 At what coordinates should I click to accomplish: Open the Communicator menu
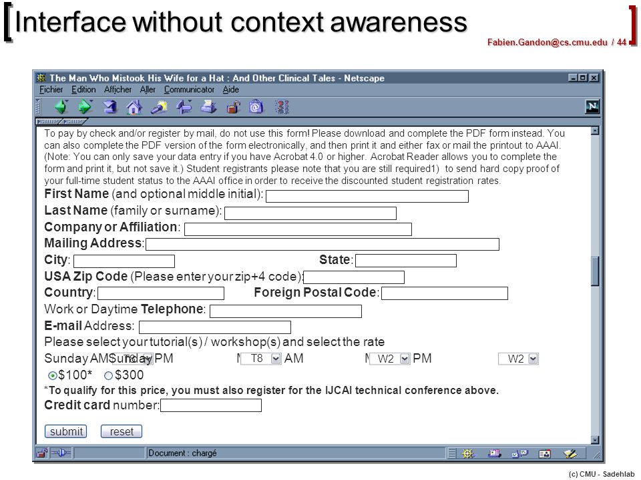point(189,89)
